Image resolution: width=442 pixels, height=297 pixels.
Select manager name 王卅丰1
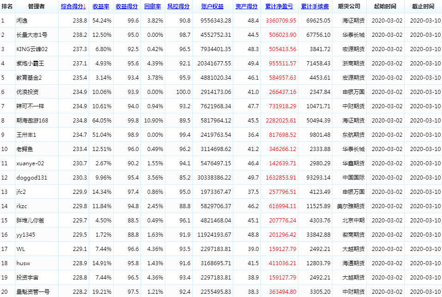[26, 135]
